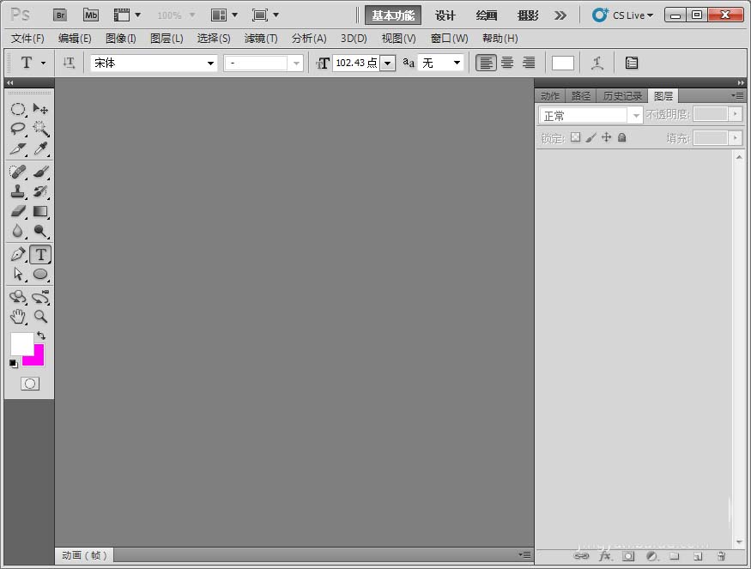This screenshot has width=751, height=569.
Task: Choose the Eraser tool
Action: [x=17, y=211]
